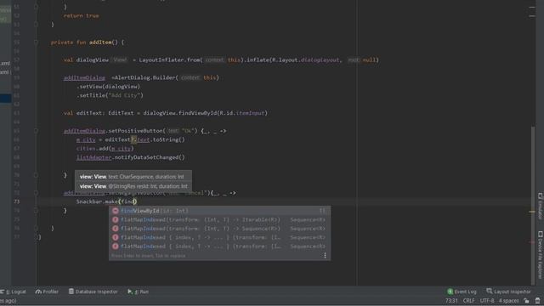Click the .setView(dialogView) line

coord(108,87)
